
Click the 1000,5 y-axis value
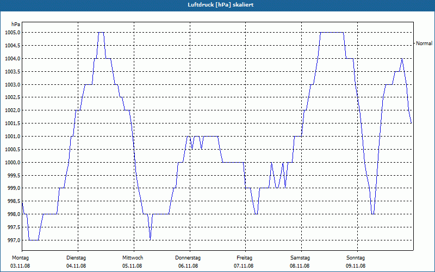click(x=13, y=149)
